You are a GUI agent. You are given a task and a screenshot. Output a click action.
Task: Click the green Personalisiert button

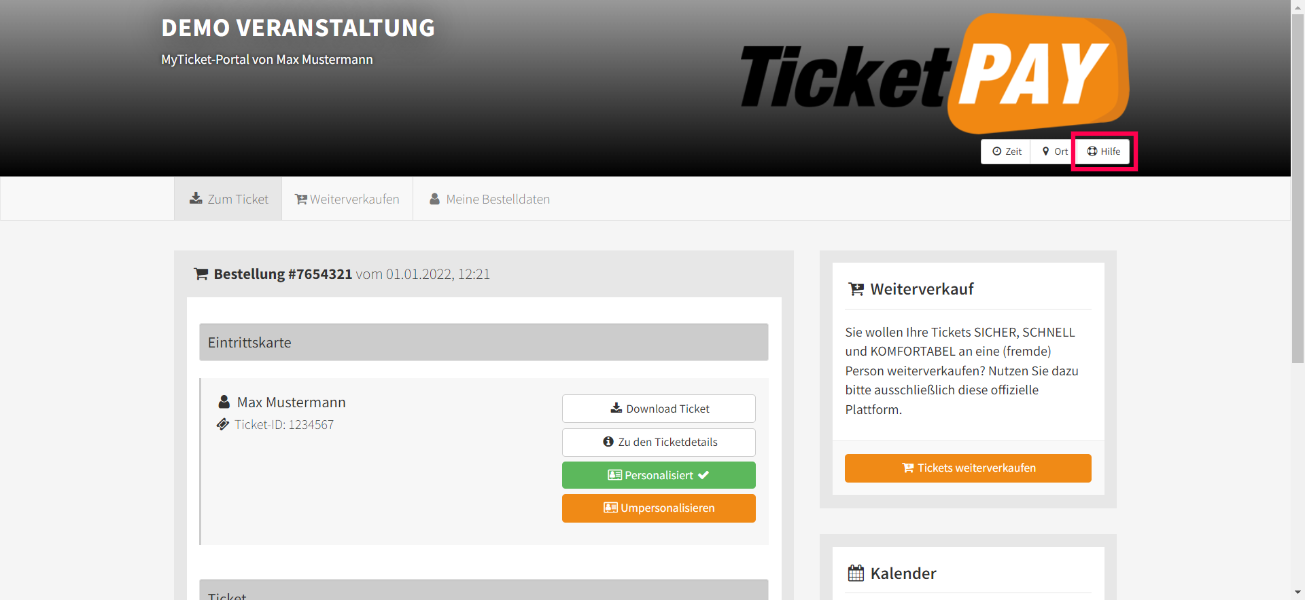coord(659,475)
